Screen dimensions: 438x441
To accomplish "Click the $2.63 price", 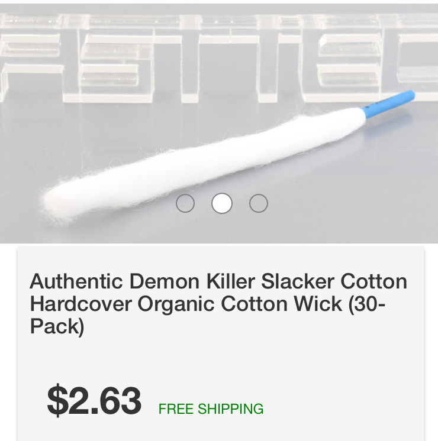I will pos(94,400).
